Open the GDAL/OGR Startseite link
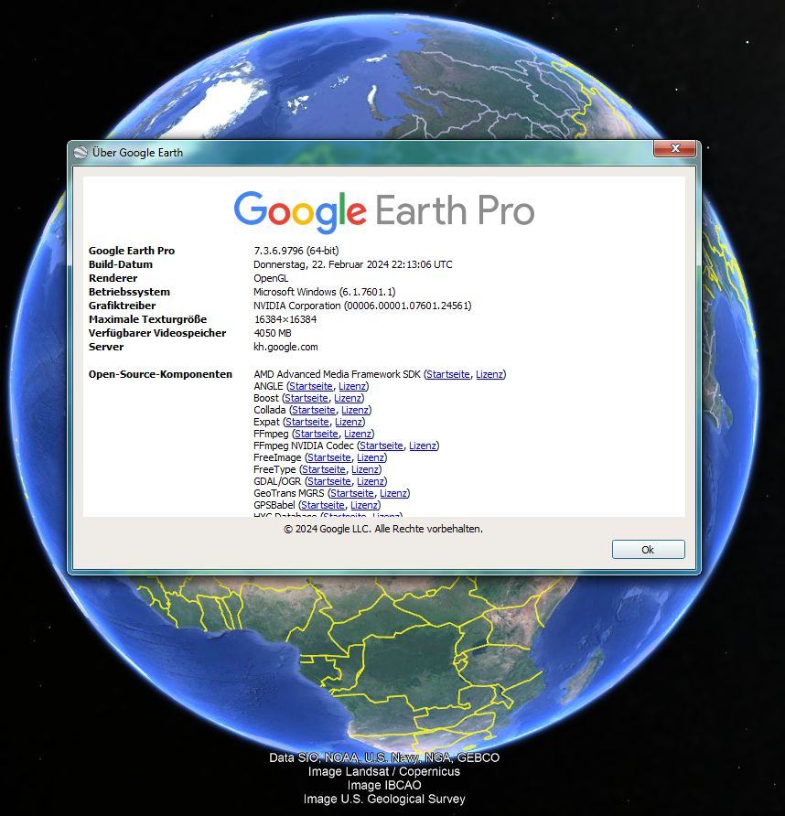This screenshot has height=816, width=785. 329,482
